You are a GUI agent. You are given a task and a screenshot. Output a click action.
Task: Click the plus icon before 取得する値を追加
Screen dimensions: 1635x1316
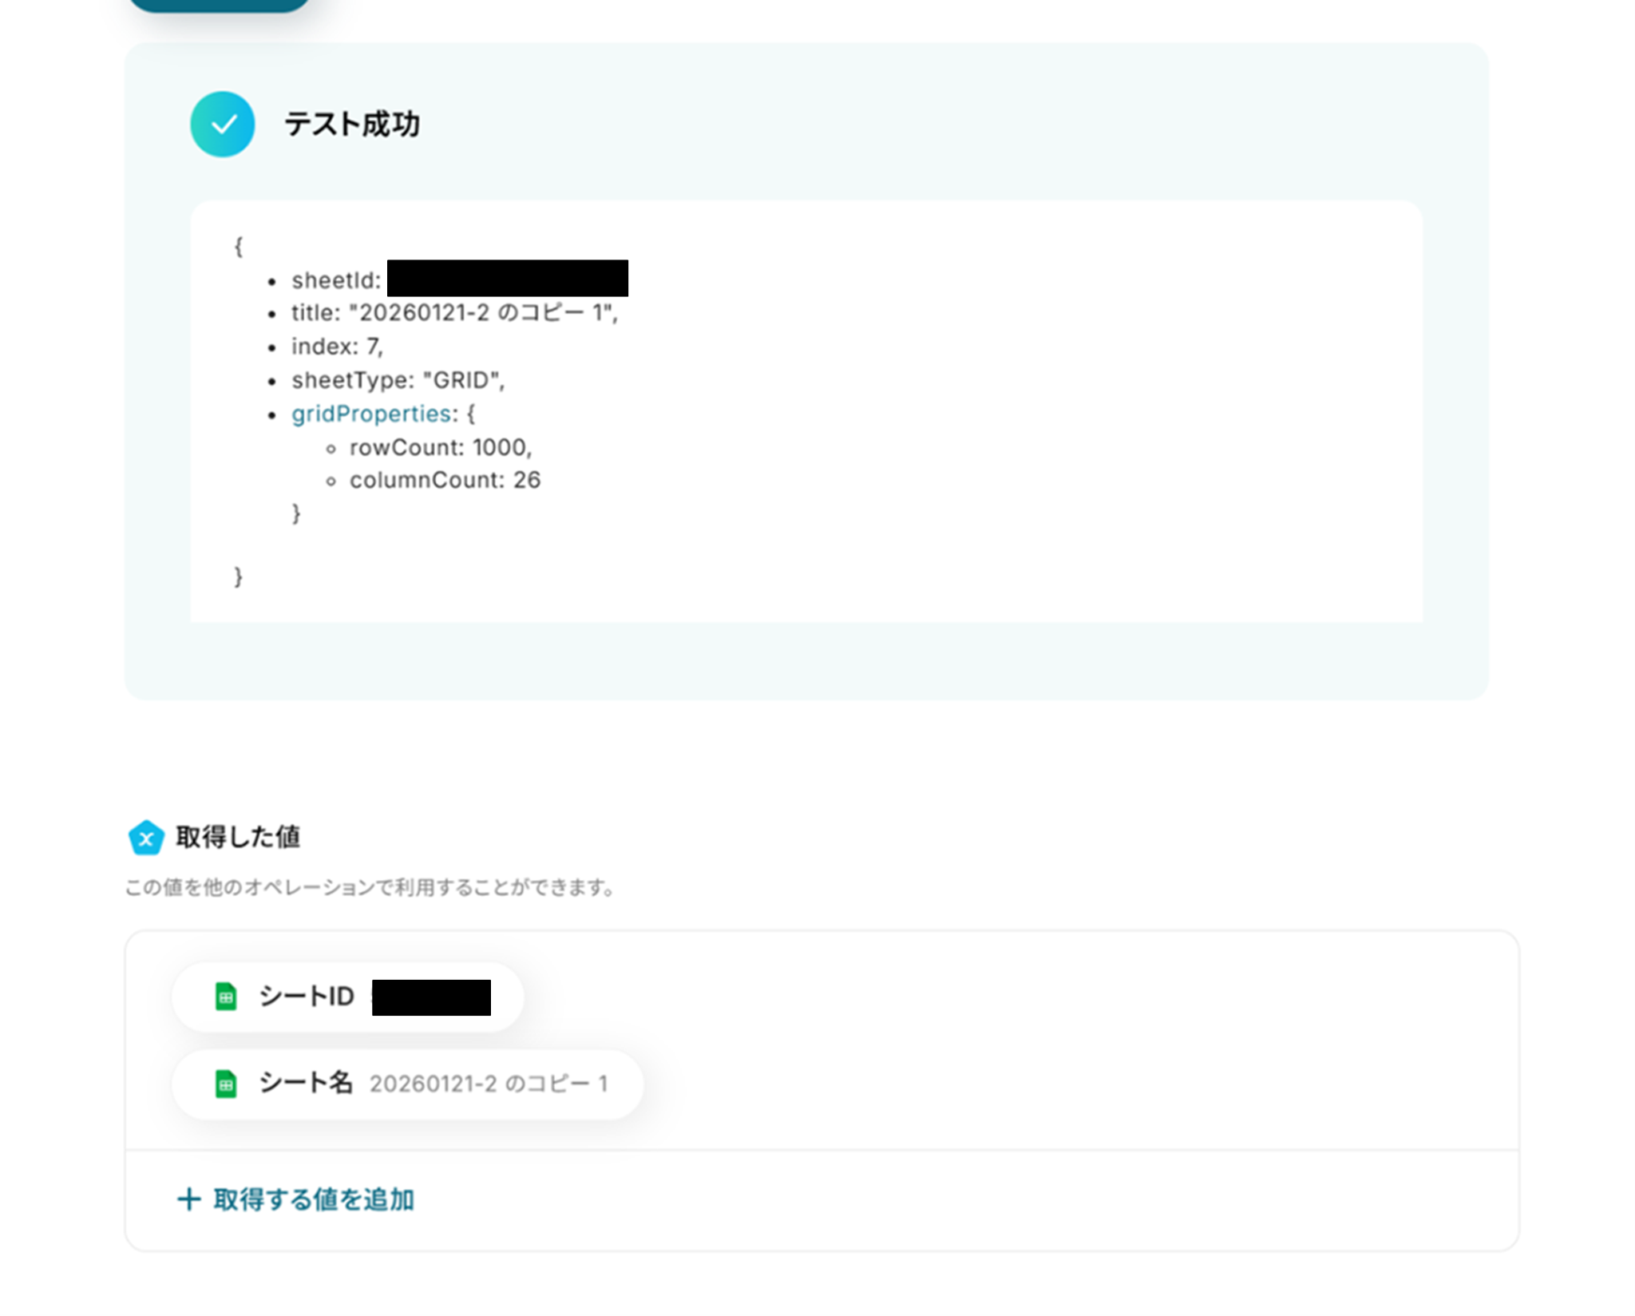188,1199
